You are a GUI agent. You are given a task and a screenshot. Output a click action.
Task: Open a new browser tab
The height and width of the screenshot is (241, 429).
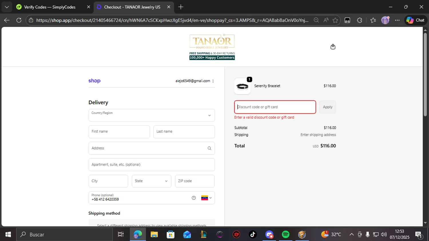[181, 7]
